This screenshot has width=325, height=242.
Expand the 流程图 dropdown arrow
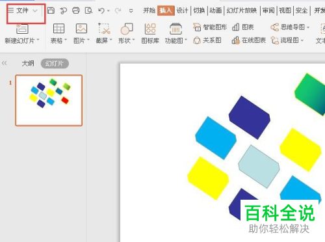302,40
